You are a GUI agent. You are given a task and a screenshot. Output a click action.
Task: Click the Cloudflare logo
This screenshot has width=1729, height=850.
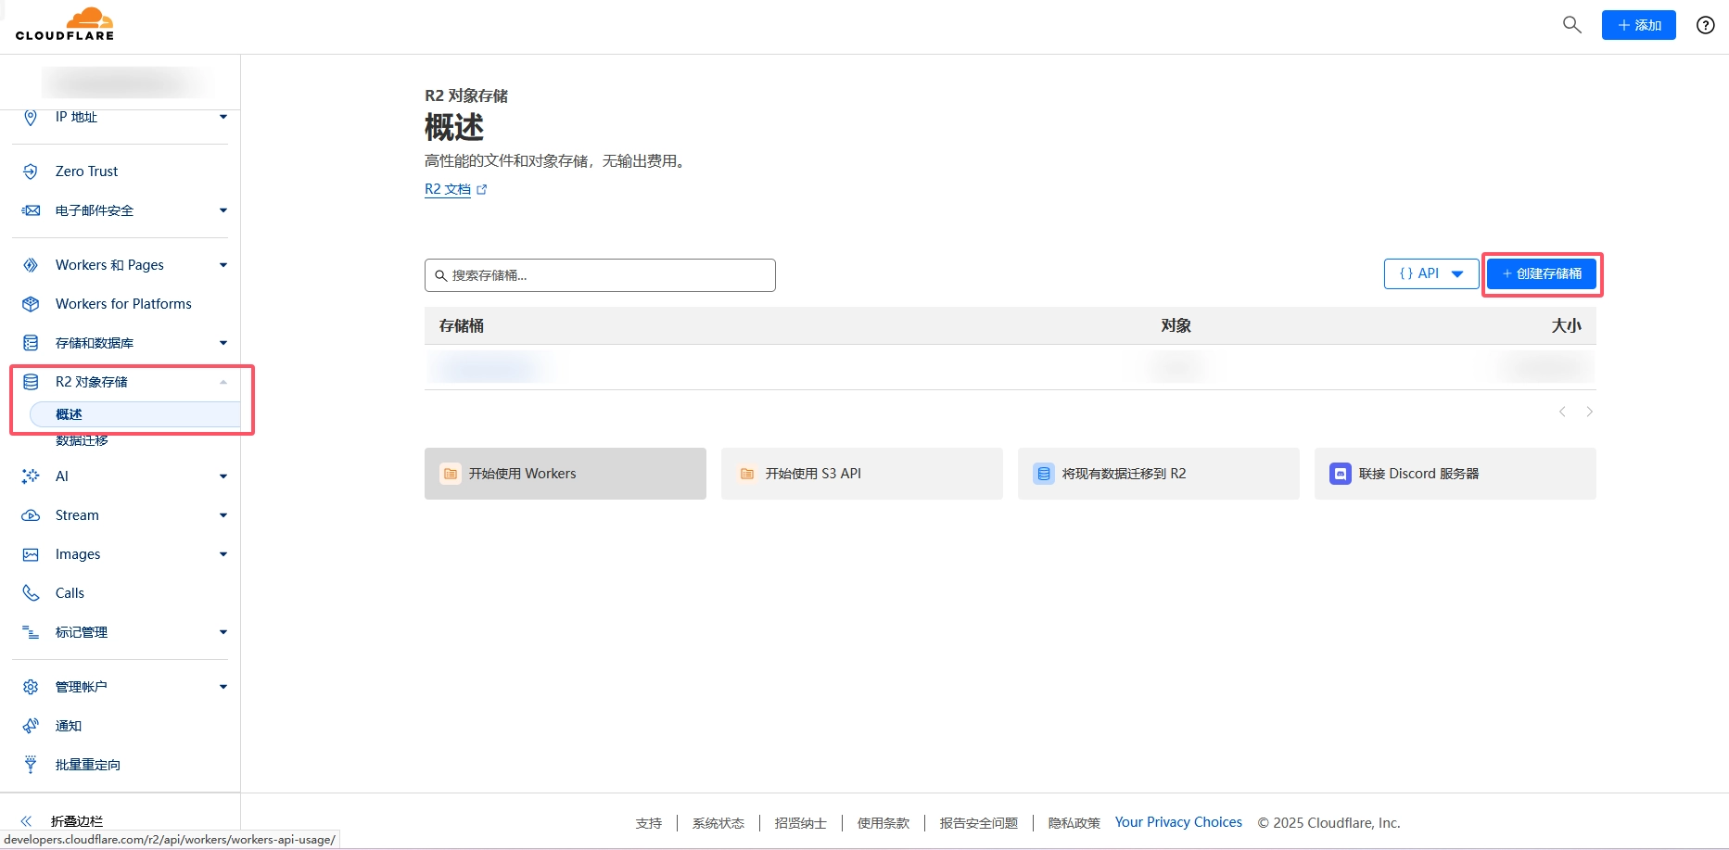65,25
